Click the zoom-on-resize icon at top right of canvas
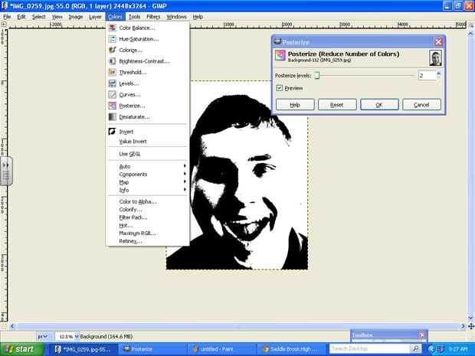 coord(471,25)
